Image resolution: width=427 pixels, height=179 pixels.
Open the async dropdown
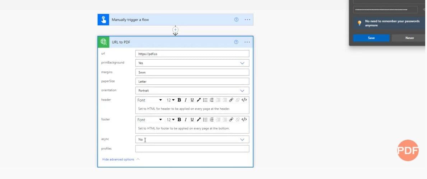pyautogui.click(x=242, y=140)
